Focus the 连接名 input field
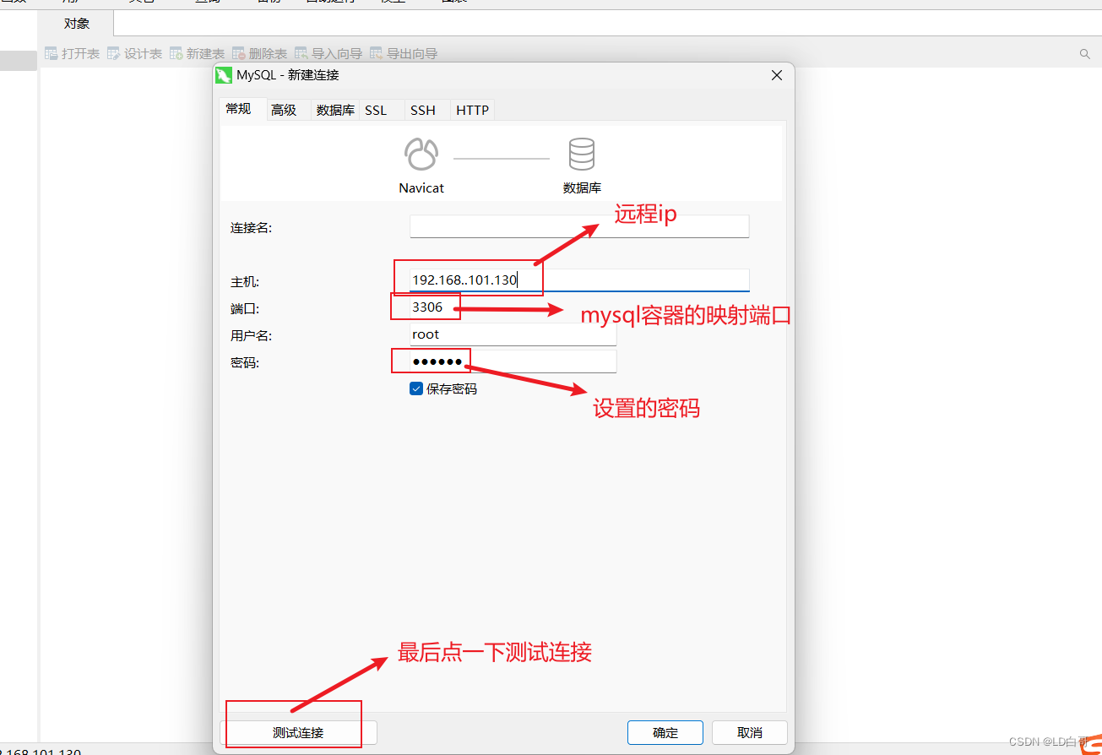 coord(579,226)
